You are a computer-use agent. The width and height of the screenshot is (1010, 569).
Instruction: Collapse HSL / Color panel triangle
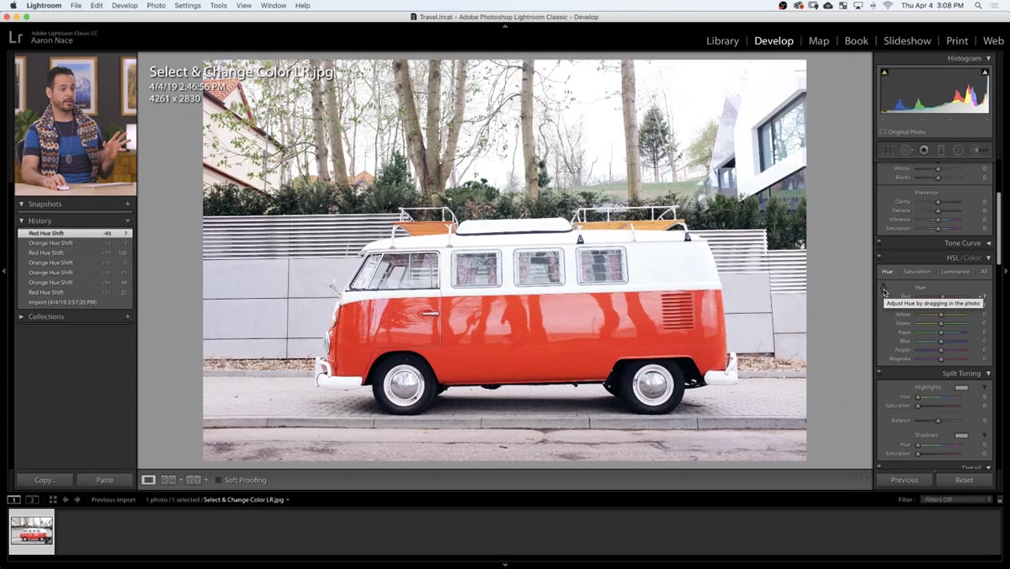pyautogui.click(x=988, y=258)
